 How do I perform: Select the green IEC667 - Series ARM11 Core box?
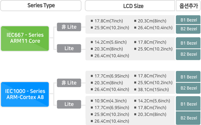pos(25,39)
